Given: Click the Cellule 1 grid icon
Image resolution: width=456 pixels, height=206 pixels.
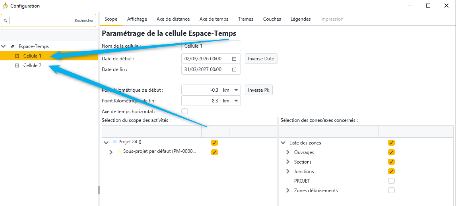Looking at the screenshot, I should click(17, 56).
